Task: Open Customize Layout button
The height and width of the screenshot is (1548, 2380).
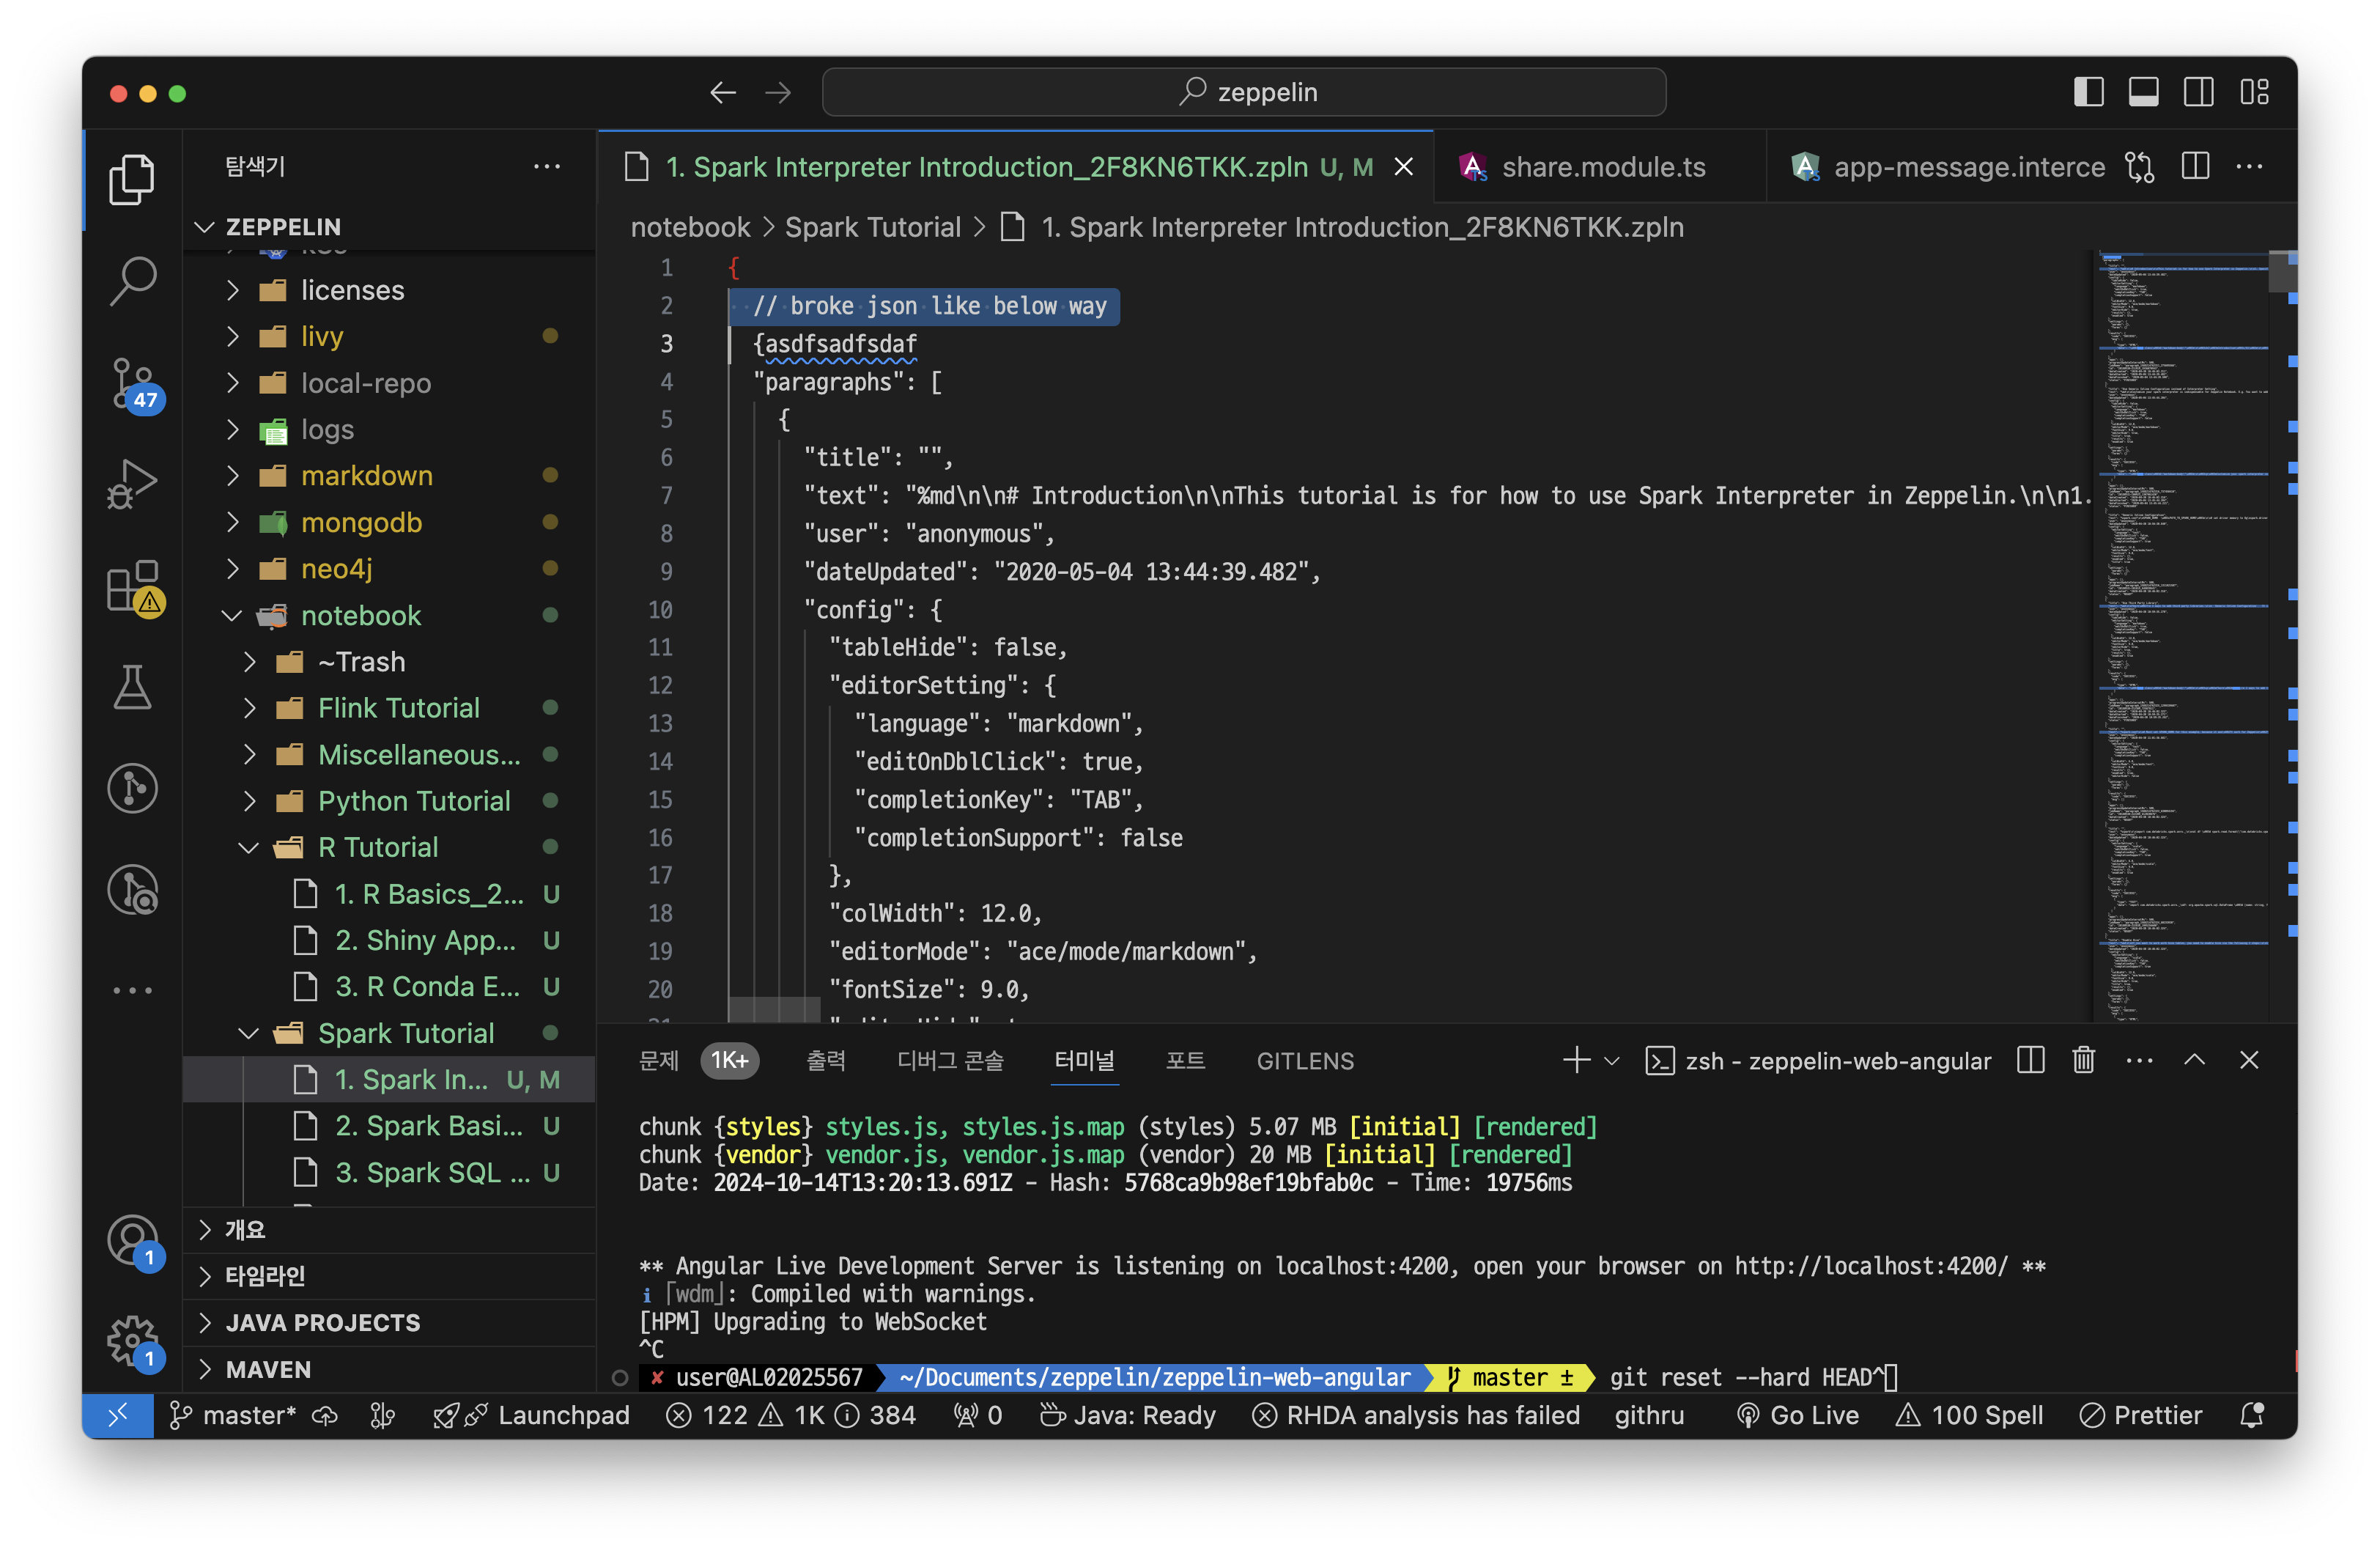Action: click(2254, 93)
